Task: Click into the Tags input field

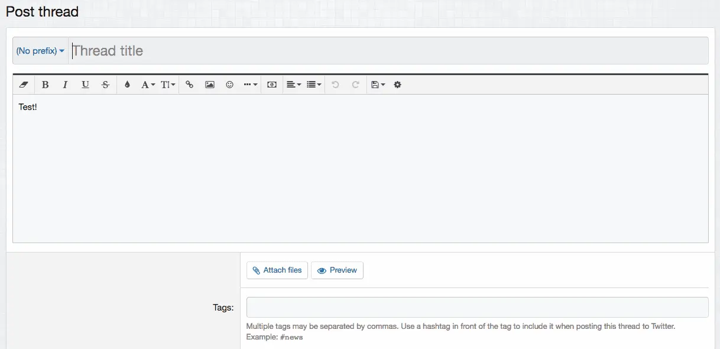Action: pos(477,308)
